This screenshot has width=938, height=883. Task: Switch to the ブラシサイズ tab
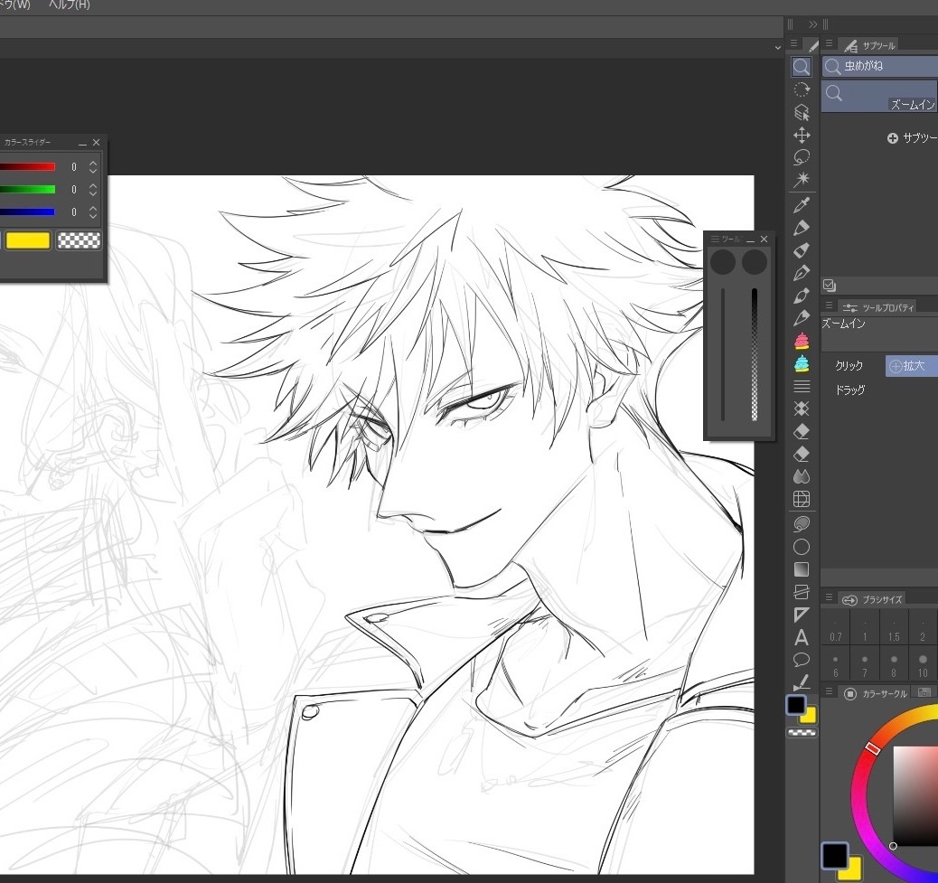872,599
